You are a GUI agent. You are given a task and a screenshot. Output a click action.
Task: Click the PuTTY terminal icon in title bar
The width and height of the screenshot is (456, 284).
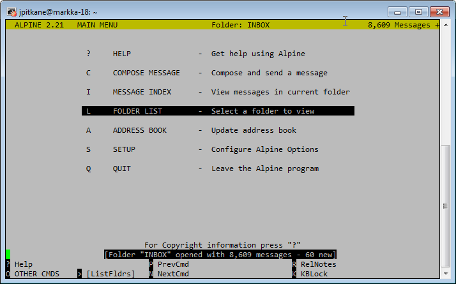[12, 12]
